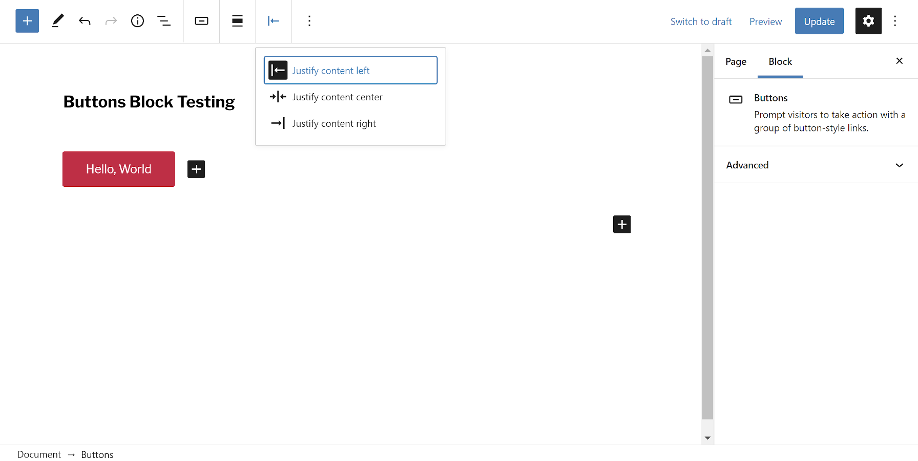Open the document list view outline
The image size is (918, 461).
click(164, 21)
